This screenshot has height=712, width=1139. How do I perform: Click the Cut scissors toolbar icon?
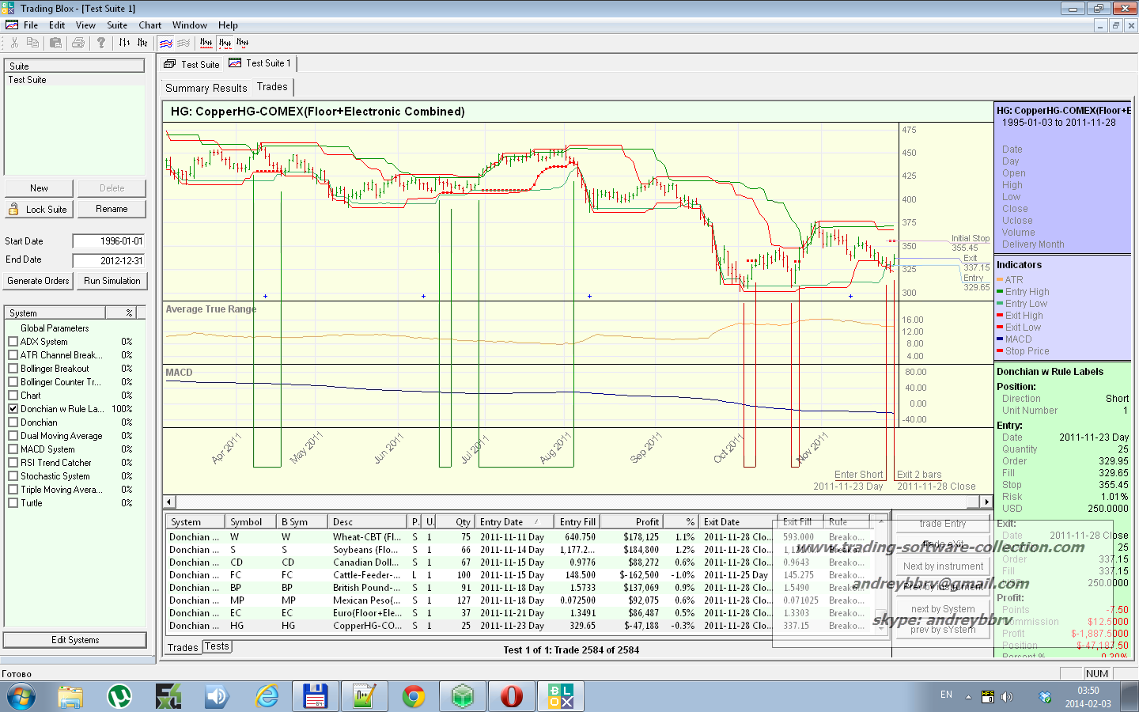(x=14, y=43)
